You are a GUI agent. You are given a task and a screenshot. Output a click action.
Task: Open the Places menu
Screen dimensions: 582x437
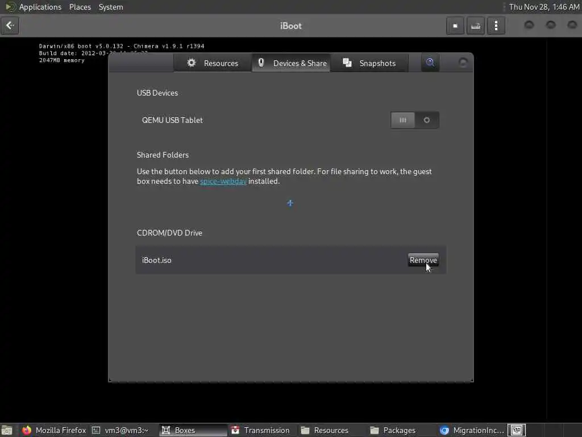pyautogui.click(x=80, y=7)
